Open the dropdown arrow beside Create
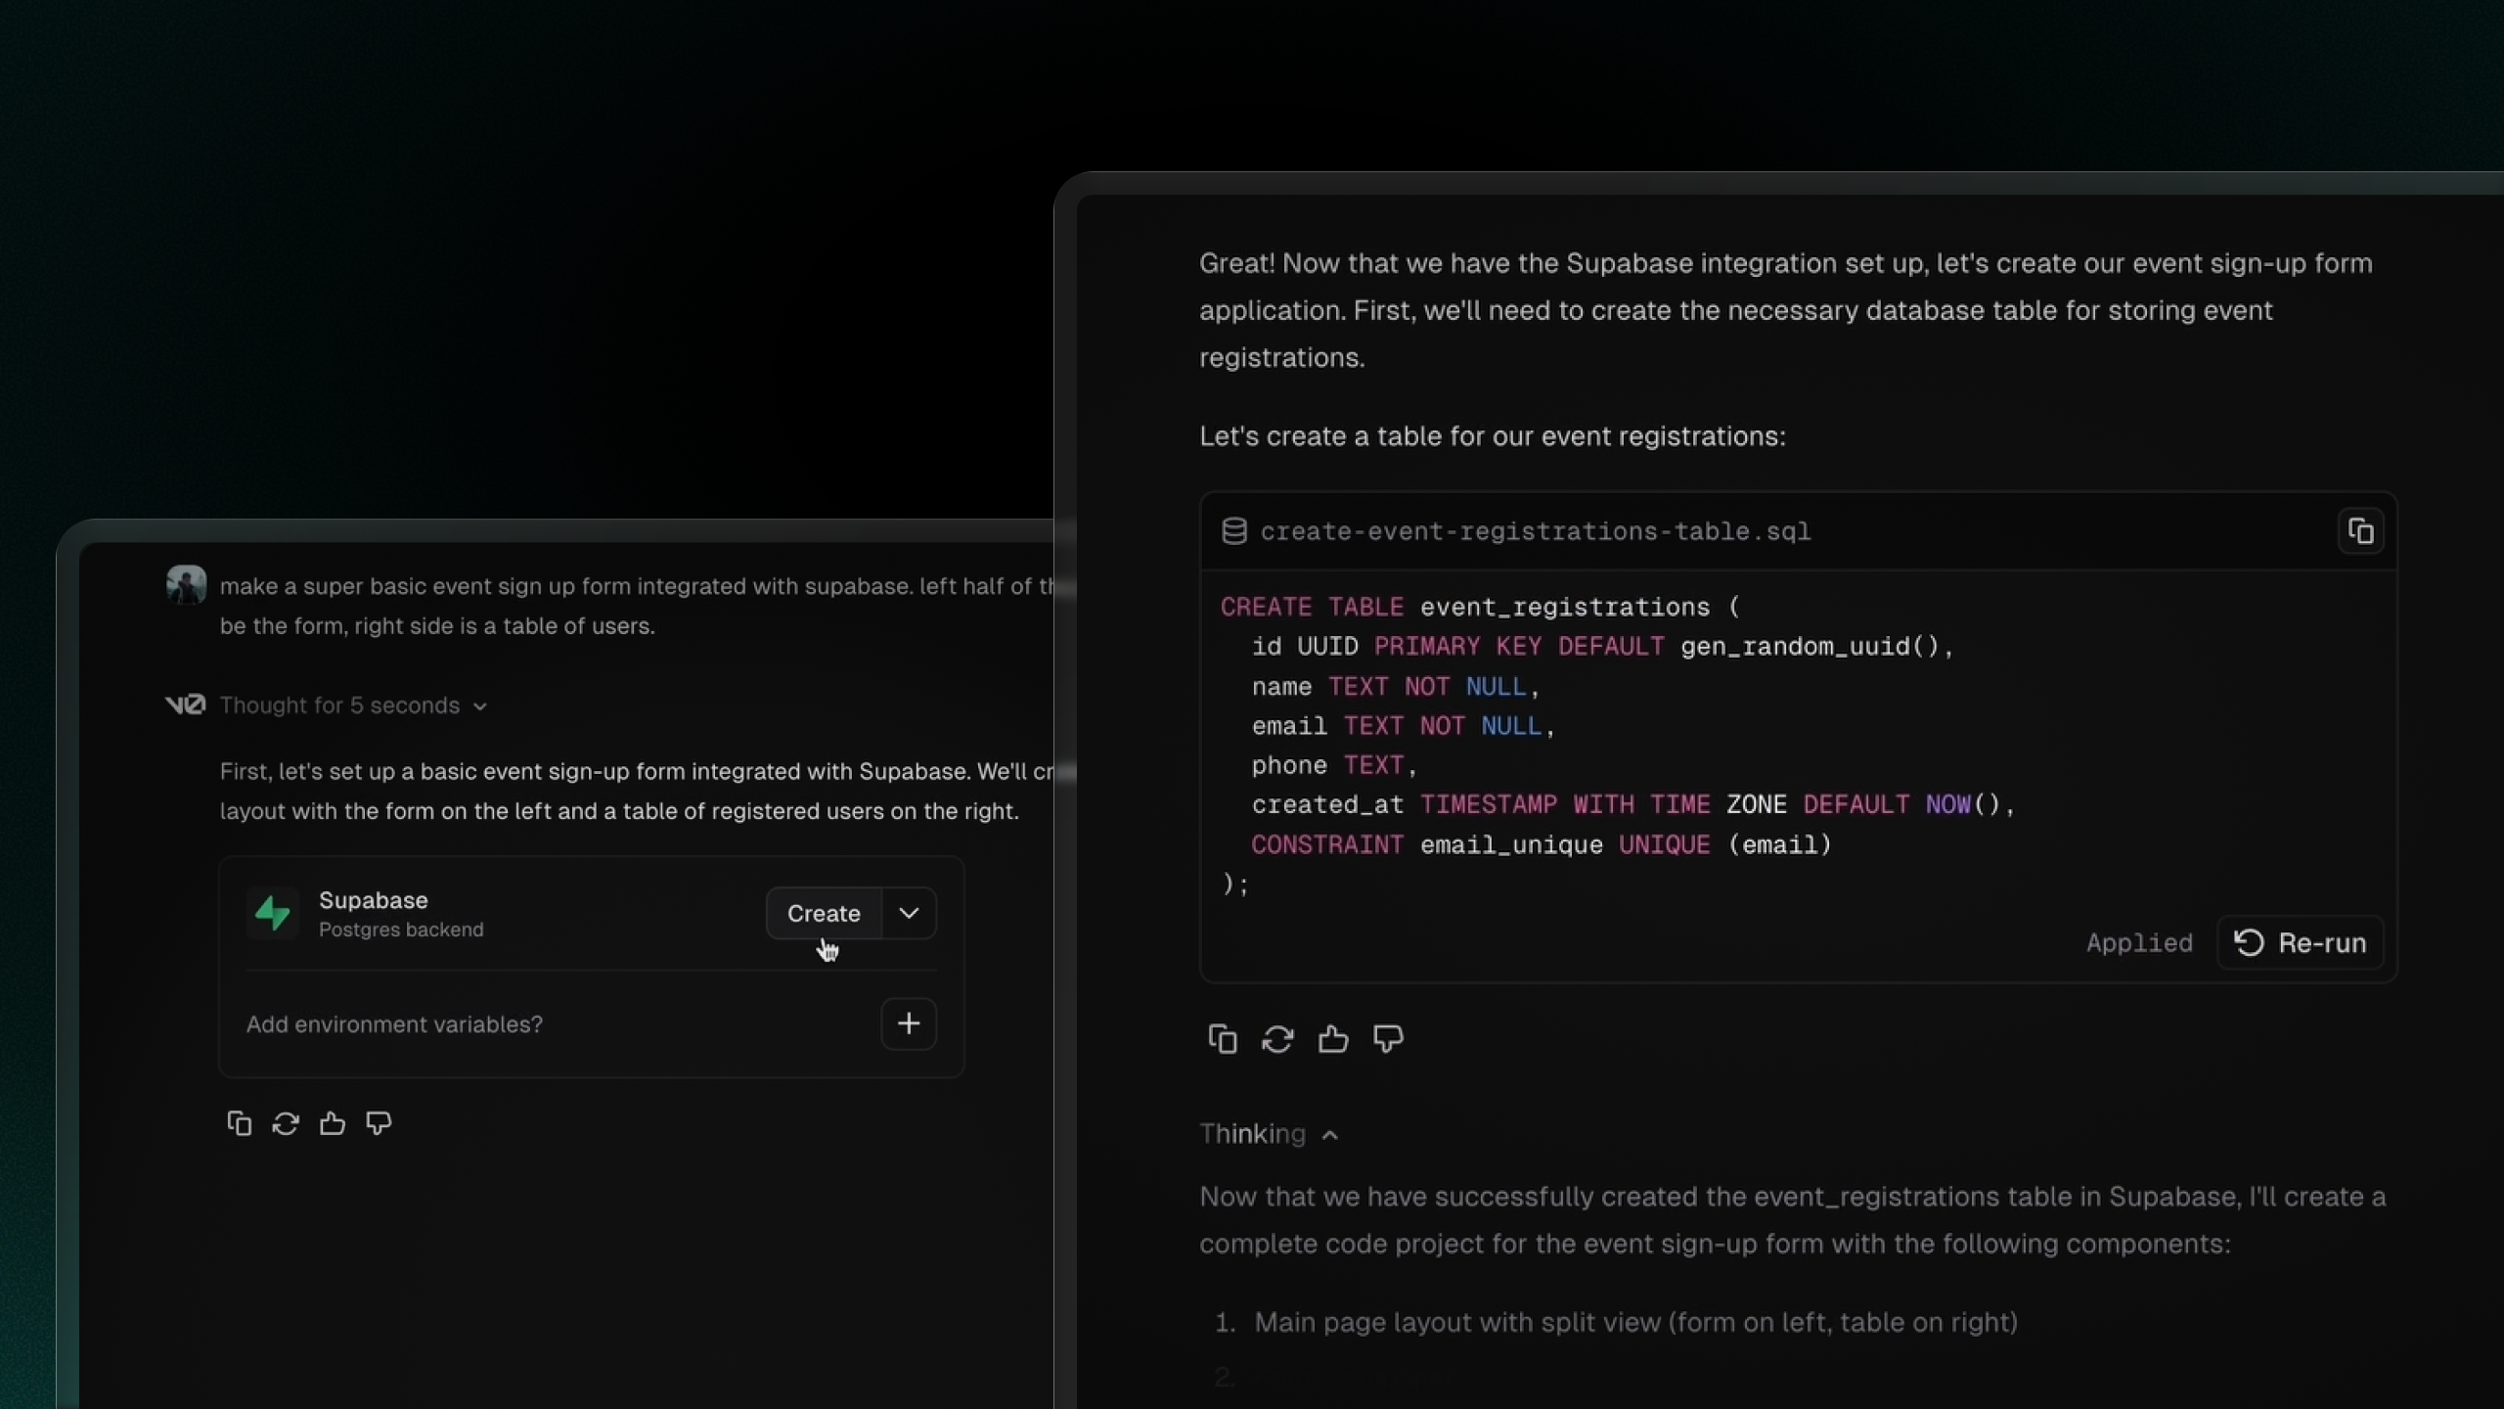2504x1409 pixels. pyautogui.click(x=909, y=913)
